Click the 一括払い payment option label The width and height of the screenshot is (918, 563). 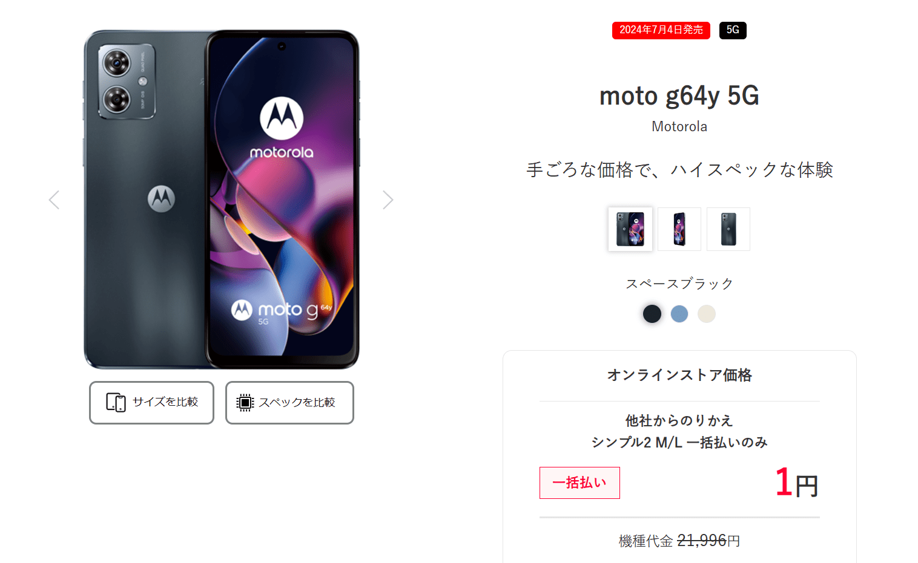click(x=580, y=483)
